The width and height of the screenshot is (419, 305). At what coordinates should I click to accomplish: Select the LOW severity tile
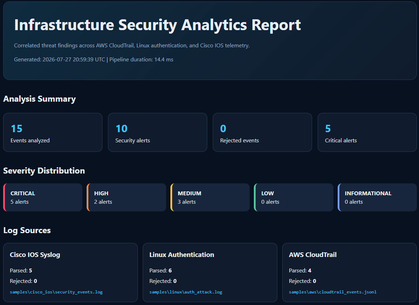click(x=294, y=197)
